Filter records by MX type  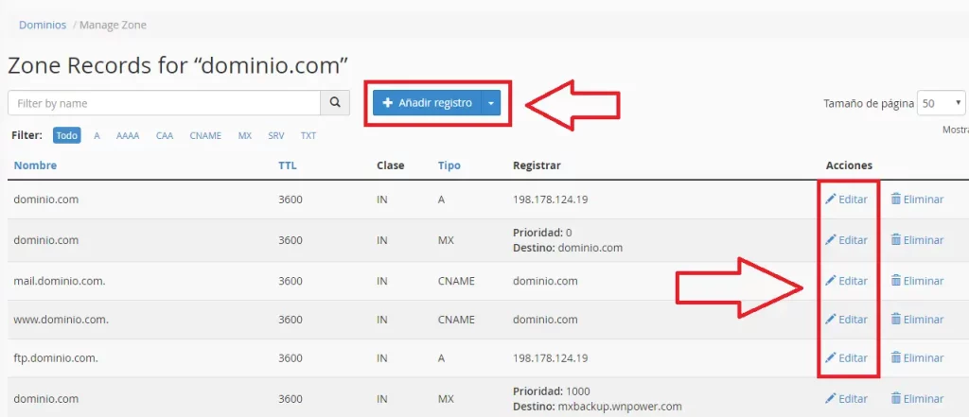(x=245, y=135)
